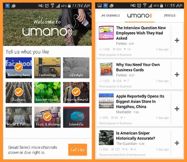Viewport: 187px width, 162px height.
Task: Switch to the Profile tab
Action: click(170, 15)
